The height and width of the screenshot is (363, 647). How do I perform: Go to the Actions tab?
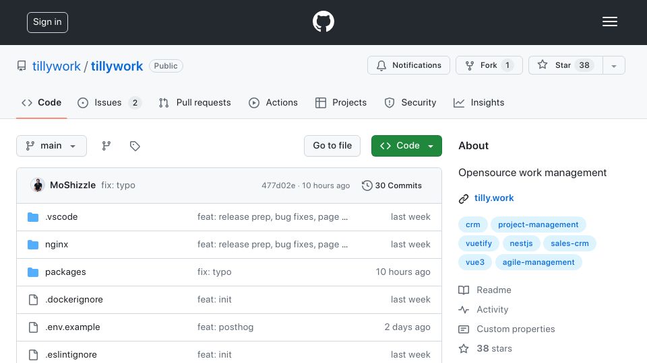[273, 102]
